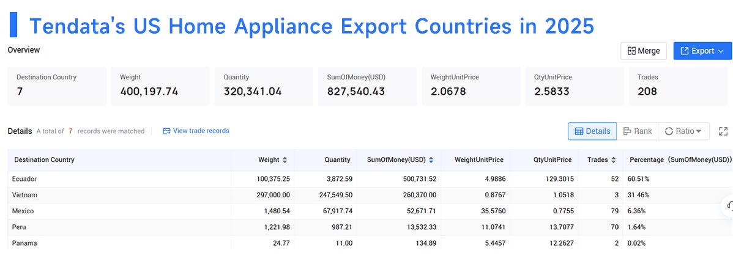Click Vietnam's percentage 31.46%
This screenshot has height=256, width=733.
coord(639,195)
